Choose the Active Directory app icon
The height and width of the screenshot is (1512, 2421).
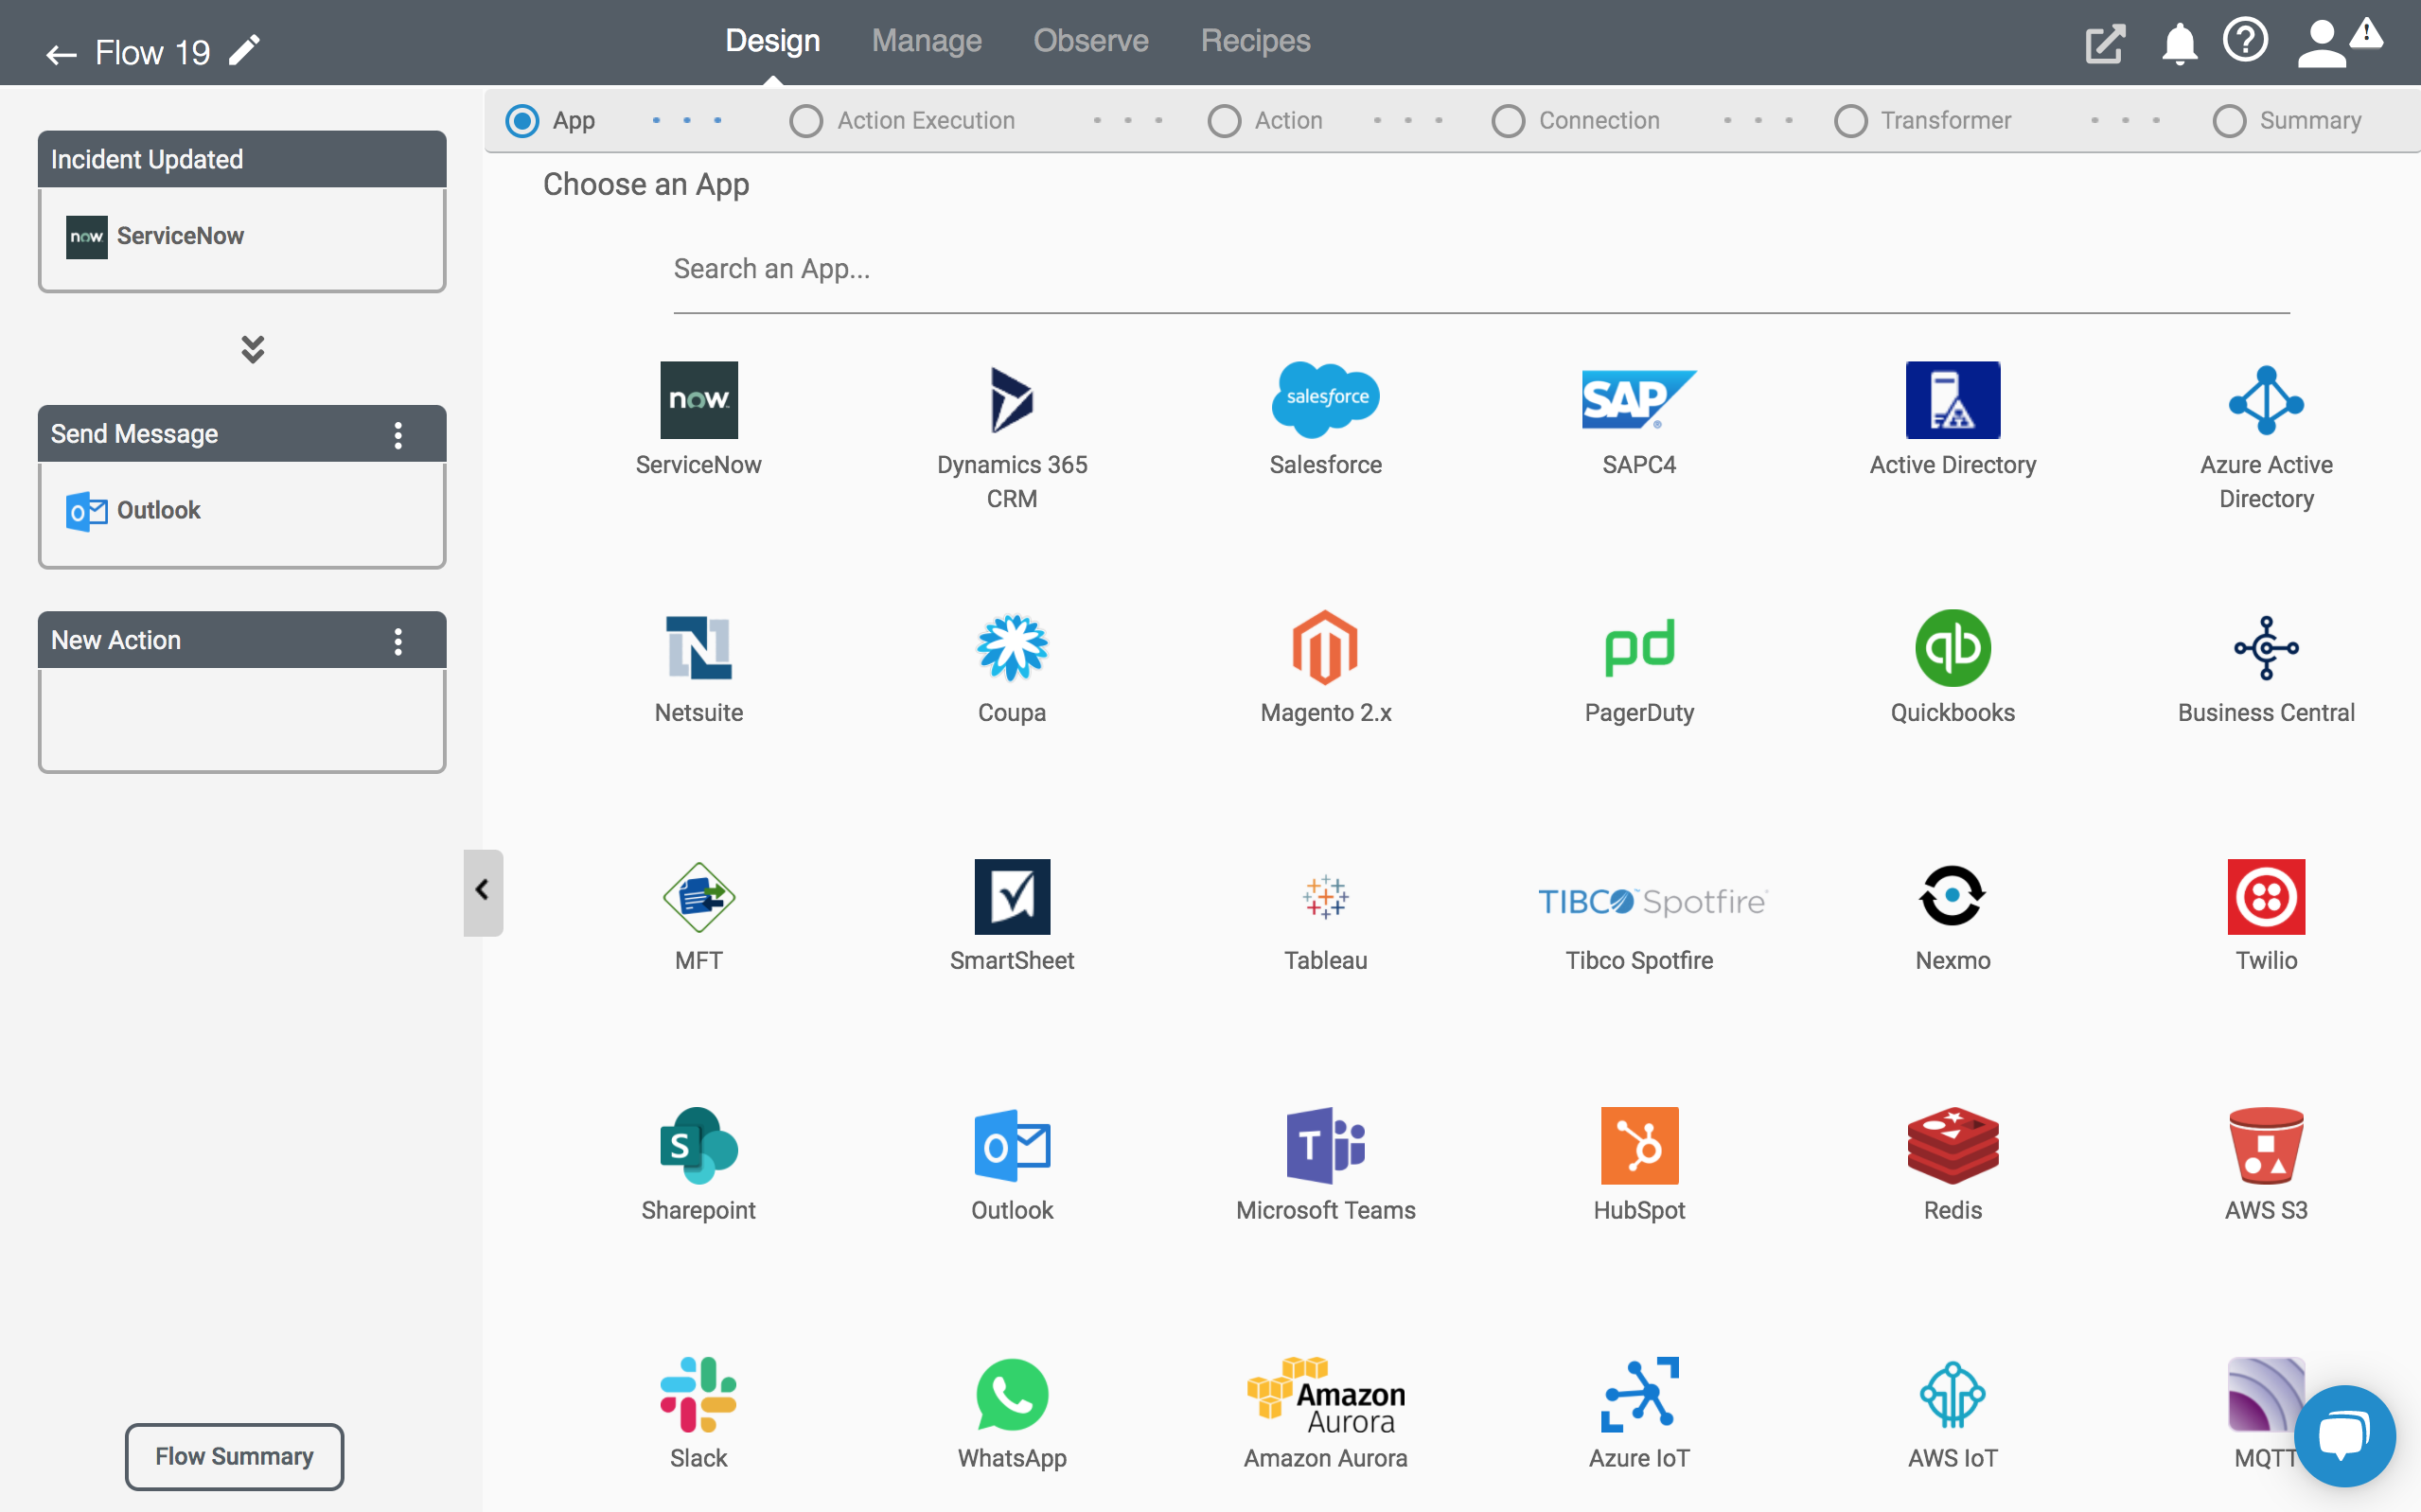click(x=1952, y=400)
